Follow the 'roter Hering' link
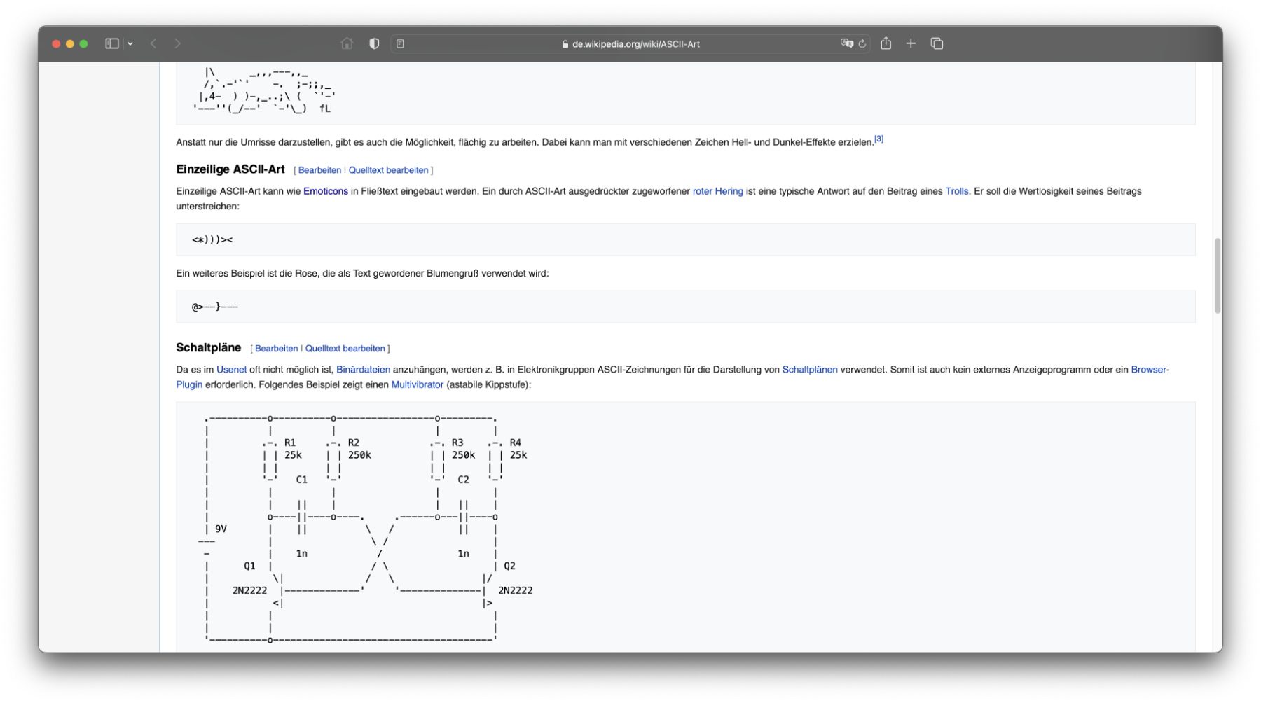This screenshot has width=1261, height=703. tap(717, 191)
